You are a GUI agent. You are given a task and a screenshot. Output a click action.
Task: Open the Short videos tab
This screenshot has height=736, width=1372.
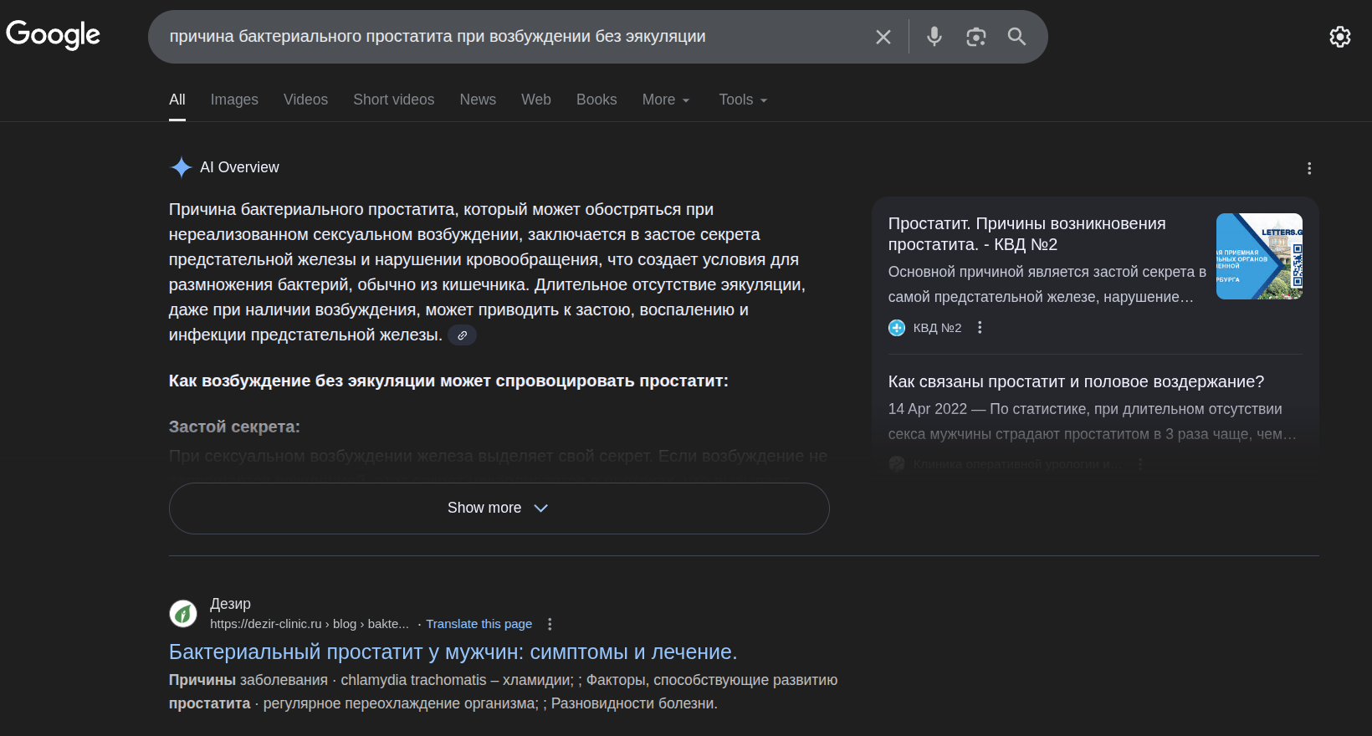393,100
